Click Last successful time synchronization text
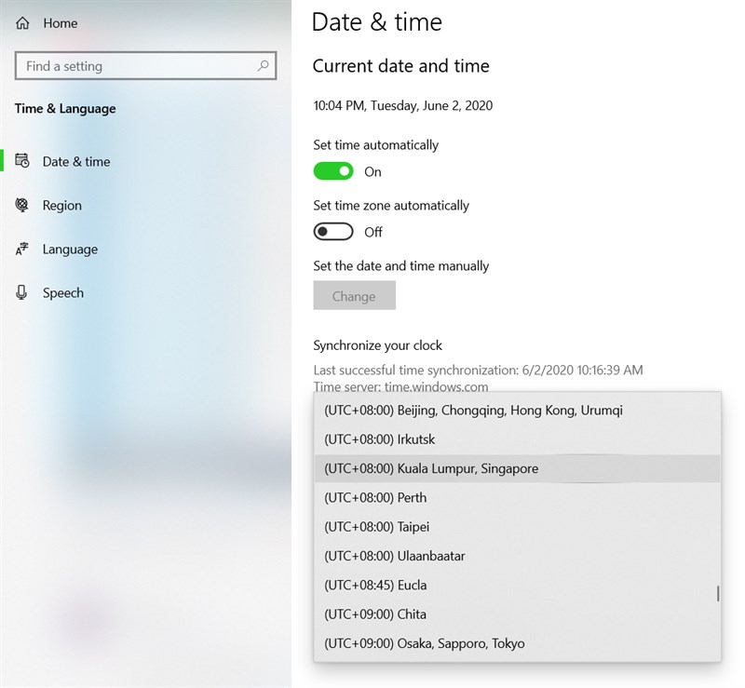 click(x=478, y=370)
